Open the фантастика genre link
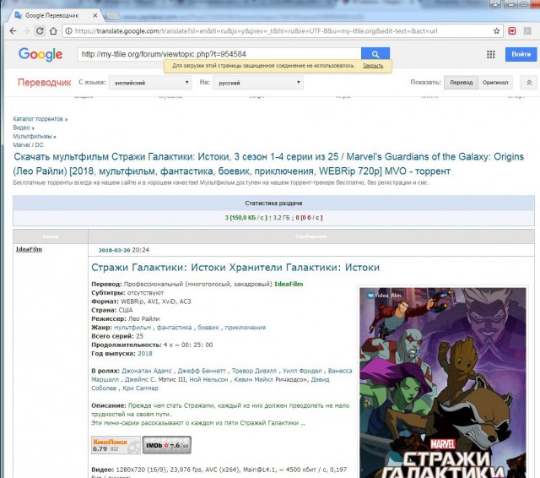Viewport: 540px width, 478px height. tap(175, 328)
